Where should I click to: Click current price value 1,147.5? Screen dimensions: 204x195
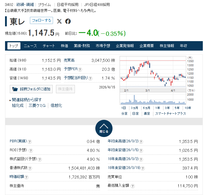coord(41,33)
